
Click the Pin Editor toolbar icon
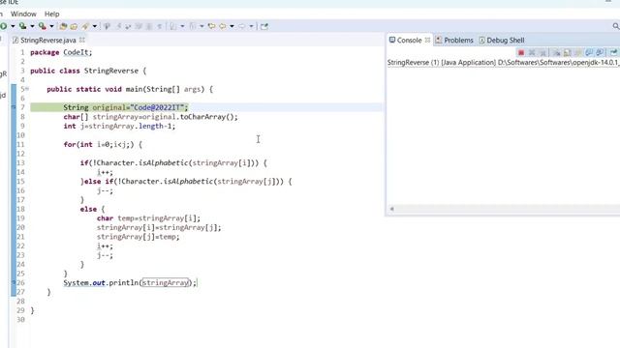[x=264, y=26]
